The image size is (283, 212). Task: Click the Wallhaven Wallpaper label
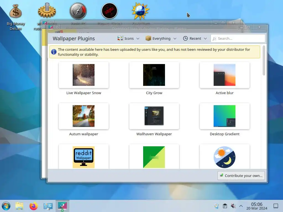tap(154, 134)
